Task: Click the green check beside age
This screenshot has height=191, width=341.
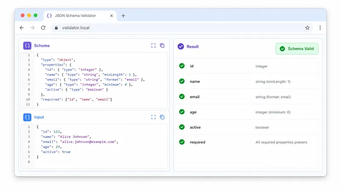Action: coord(182,112)
